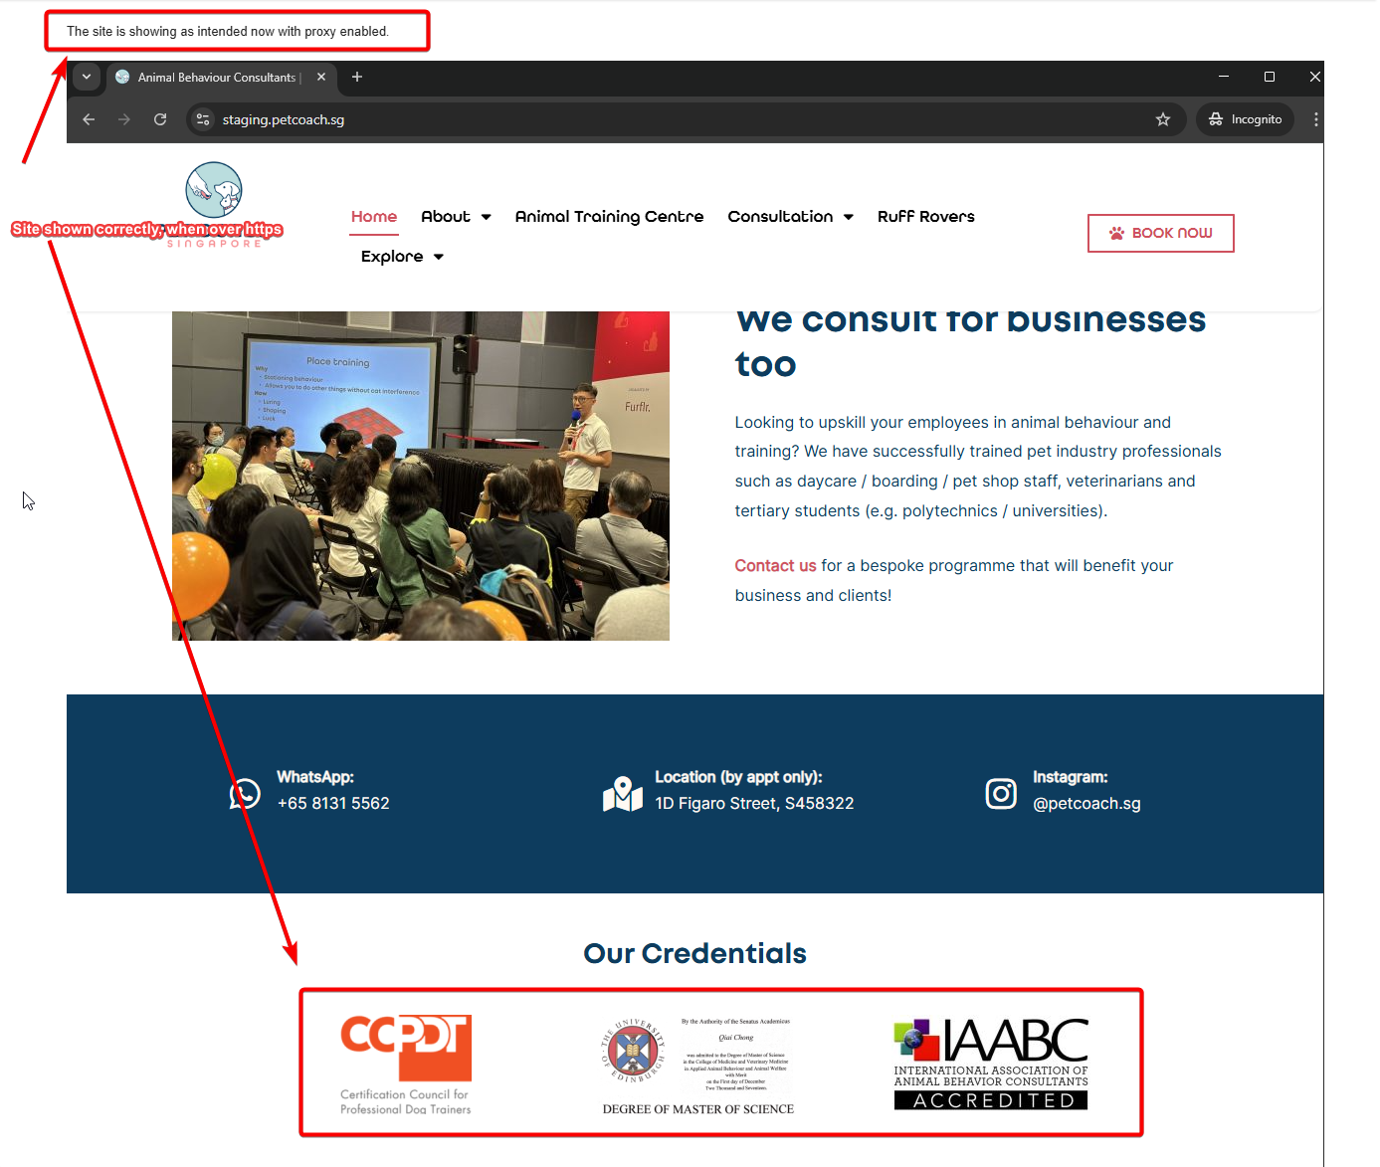The image size is (1380, 1167).
Task: Open site information icon in address bar
Action: (x=203, y=119)
